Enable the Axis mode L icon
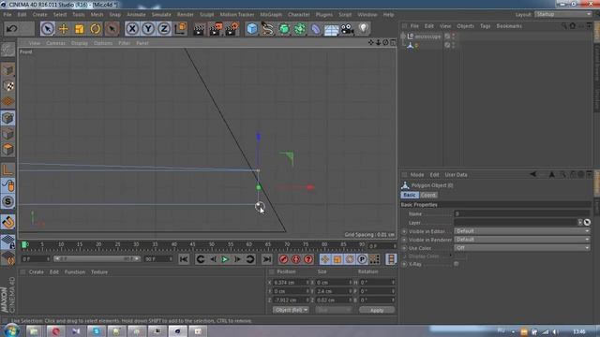This screenshot has width=600, height=337. pos(7,169)
